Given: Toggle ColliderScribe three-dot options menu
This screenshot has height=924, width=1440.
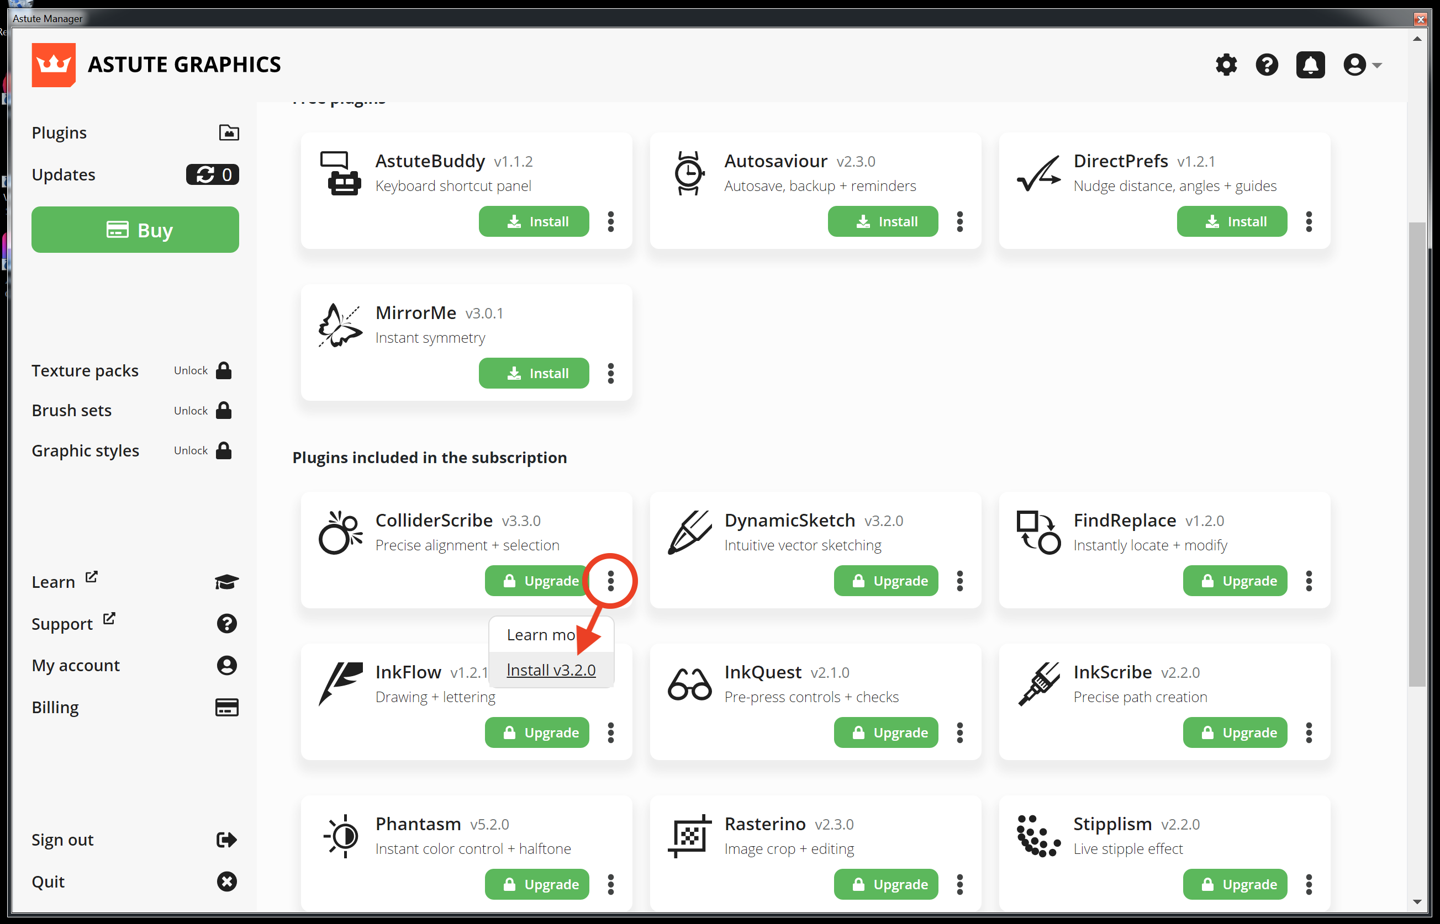Looking at the screenshot, I should [x=611, y=581].
